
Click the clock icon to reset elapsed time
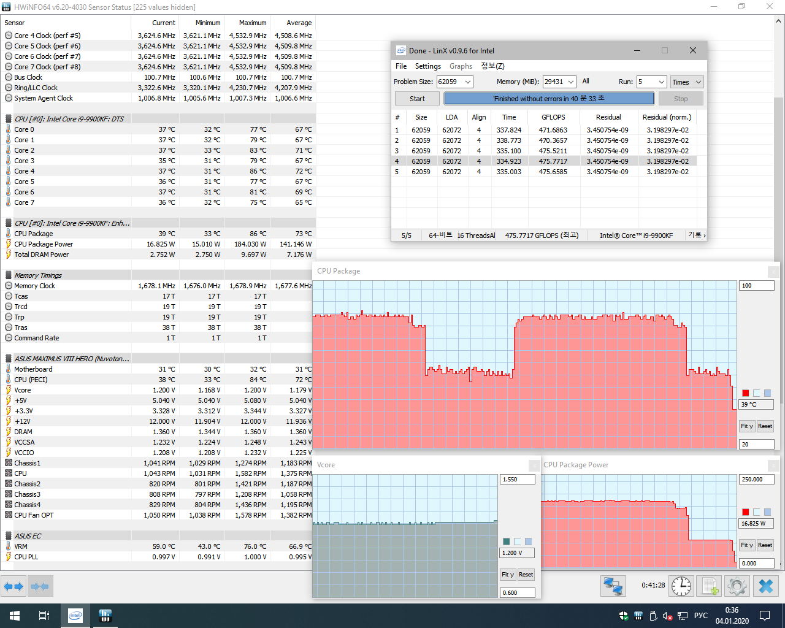point(681,586)
